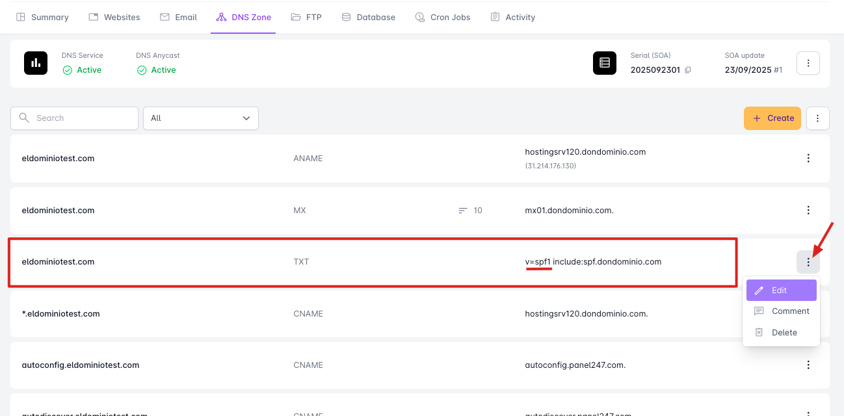This screenshot has width=844, height=416.
Task: Open three-dot menu for MX record
Action: 808,210
